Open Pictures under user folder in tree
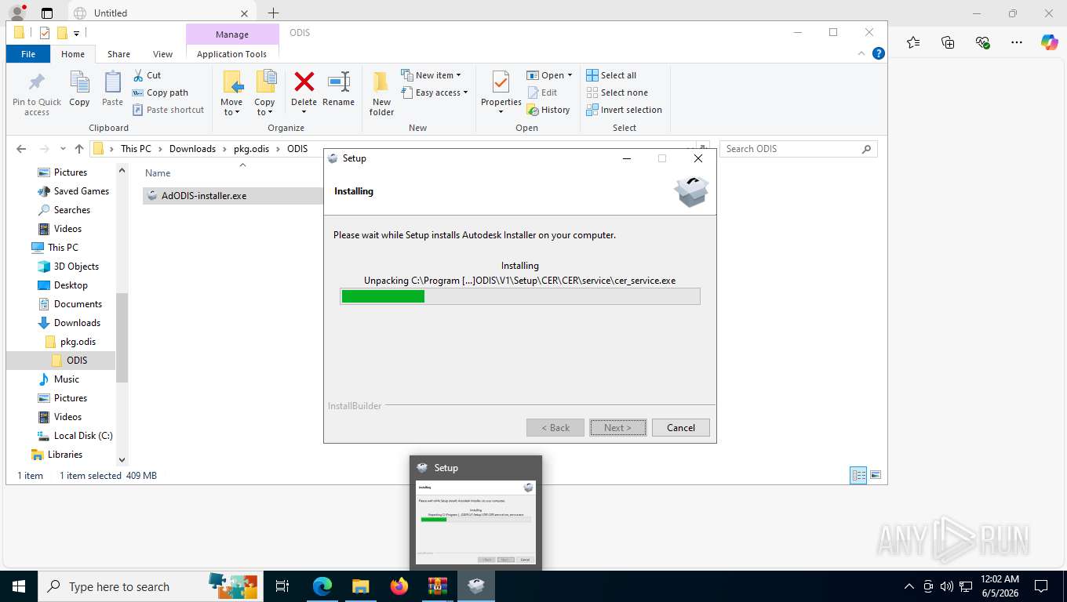The image size is (1067, 602). coord(70,172)
